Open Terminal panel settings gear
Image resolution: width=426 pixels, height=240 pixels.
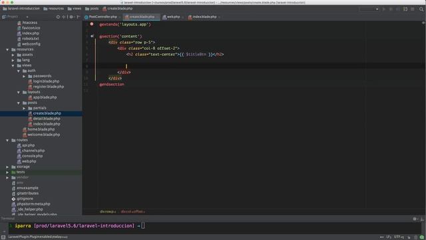pyautogui.click(x=415, y=219)
